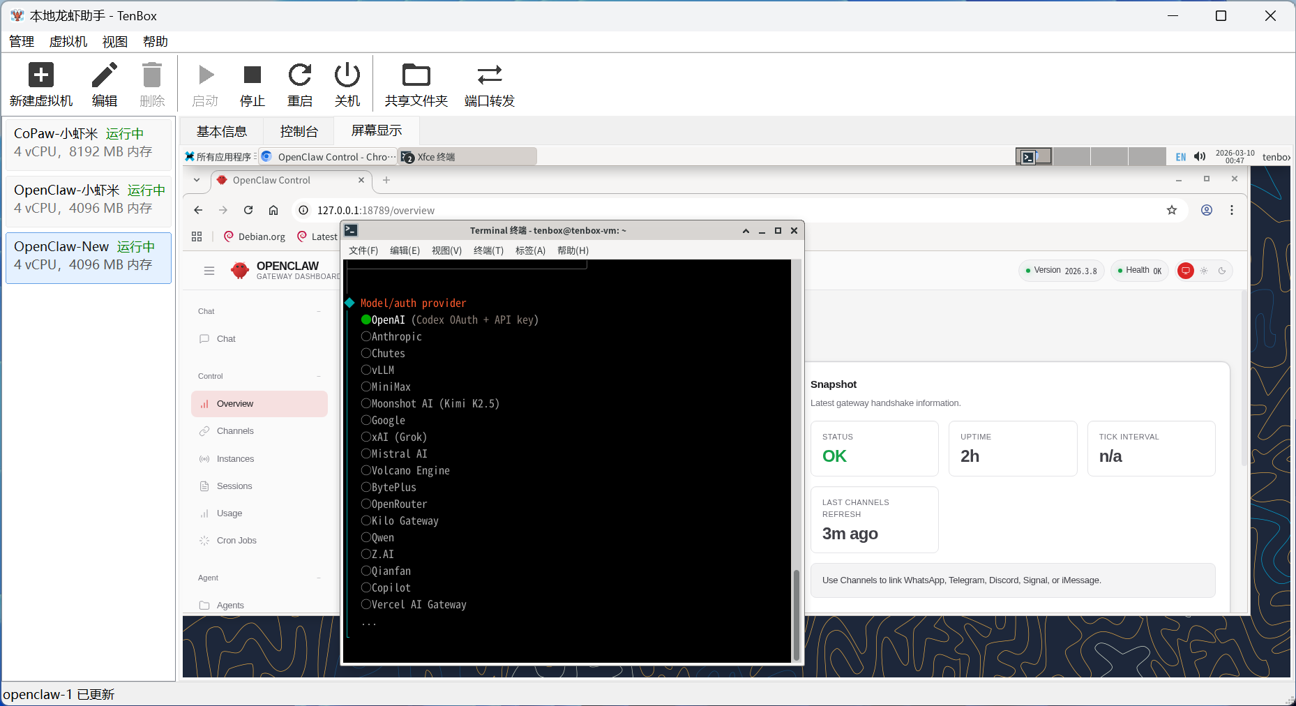The image size is (1296, 706).
Task: Open Cron Jobs in OpenClaw sidebar
Action: pos(259,540)
